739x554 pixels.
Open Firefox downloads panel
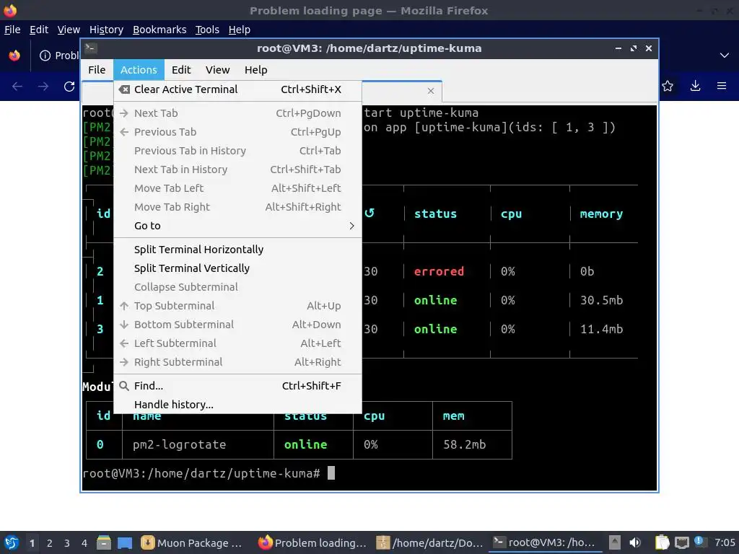point(695,86)
